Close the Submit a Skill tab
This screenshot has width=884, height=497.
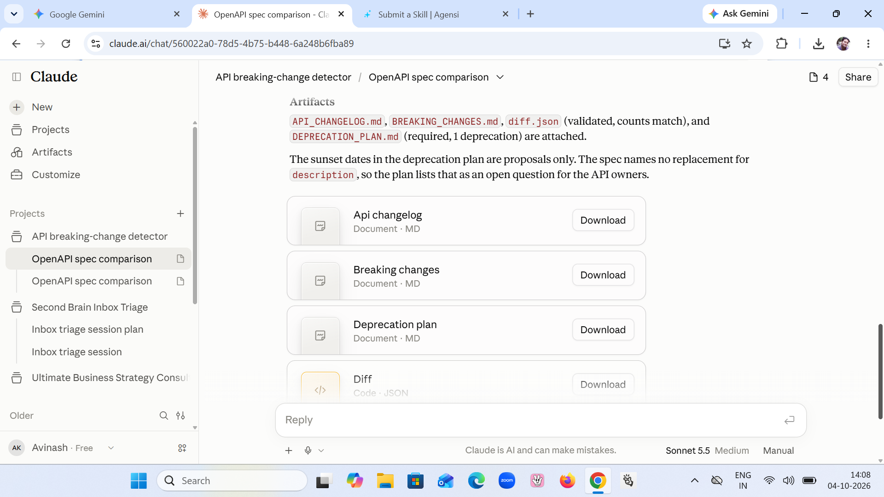click(x=506, y=14)
